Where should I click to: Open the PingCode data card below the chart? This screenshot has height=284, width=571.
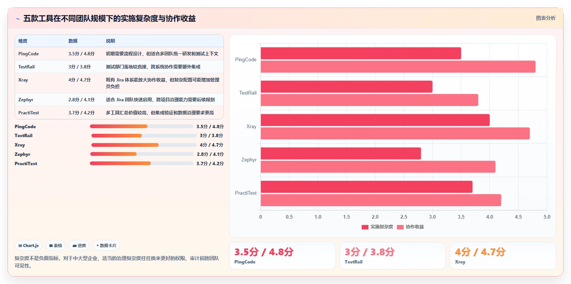(282, 256)
